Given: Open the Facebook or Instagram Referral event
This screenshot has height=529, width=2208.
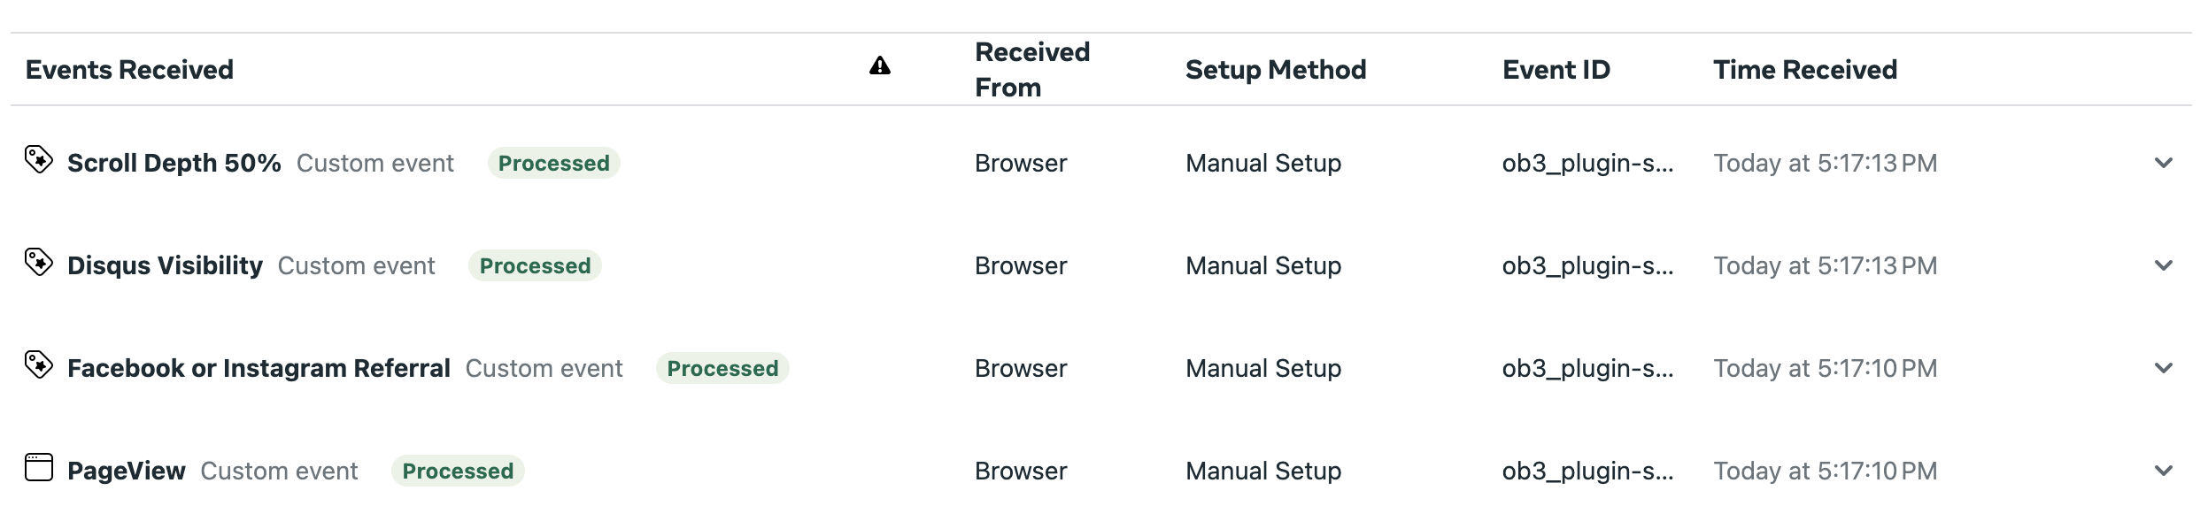Looking at the screenshot, I should tap(259, 368).
